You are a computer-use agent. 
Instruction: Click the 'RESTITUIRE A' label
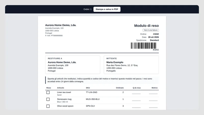click(x=55, y=59)
